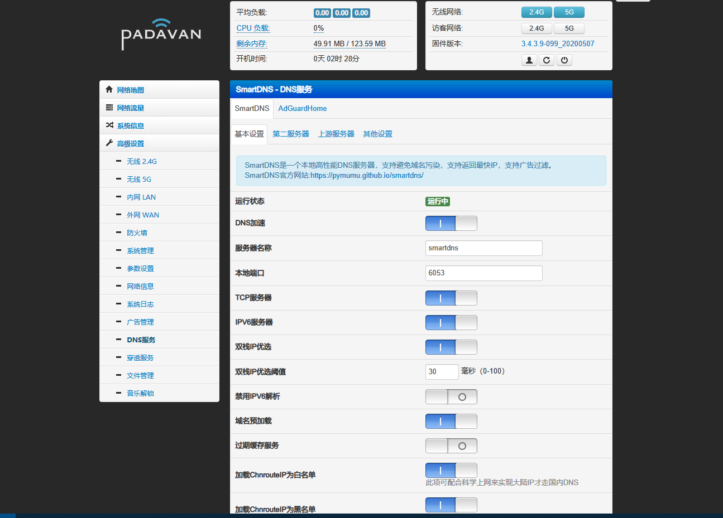Select the 网络流量 traffic list icon
The image size is (723, 518).
coord(109,107)
